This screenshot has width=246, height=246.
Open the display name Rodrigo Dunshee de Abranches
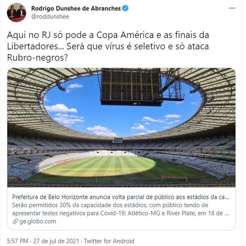pyautogui.click(x=76, y=8)
